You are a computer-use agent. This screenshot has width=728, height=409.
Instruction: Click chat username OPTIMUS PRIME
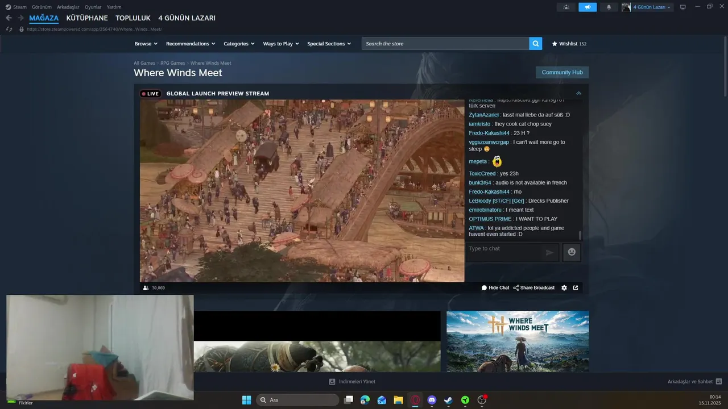tap(490, 219)
